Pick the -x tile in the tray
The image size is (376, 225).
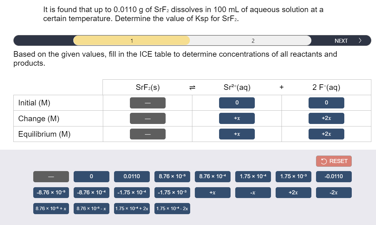253,192
